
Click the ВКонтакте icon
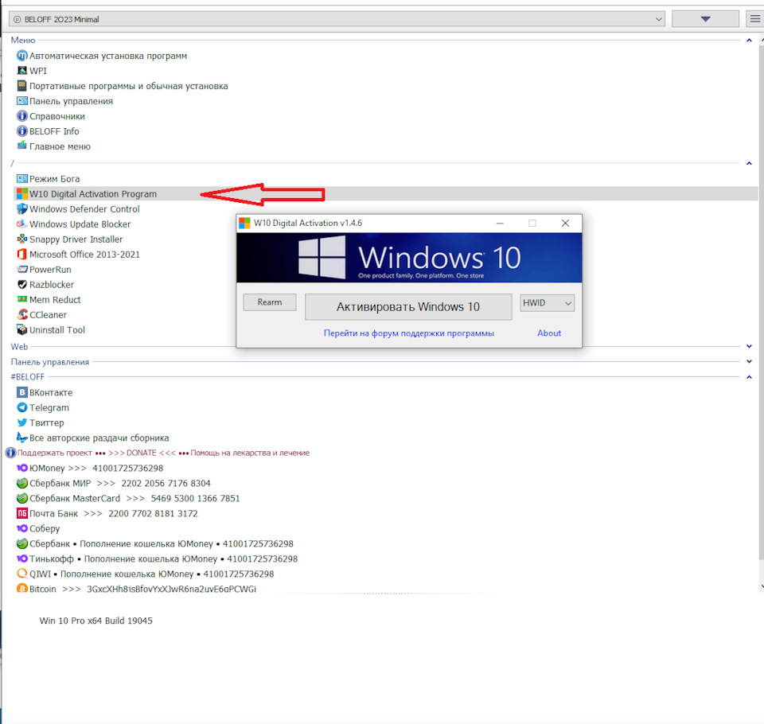(22, 392)
